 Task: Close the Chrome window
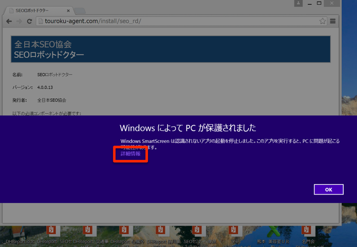[332, 3]
